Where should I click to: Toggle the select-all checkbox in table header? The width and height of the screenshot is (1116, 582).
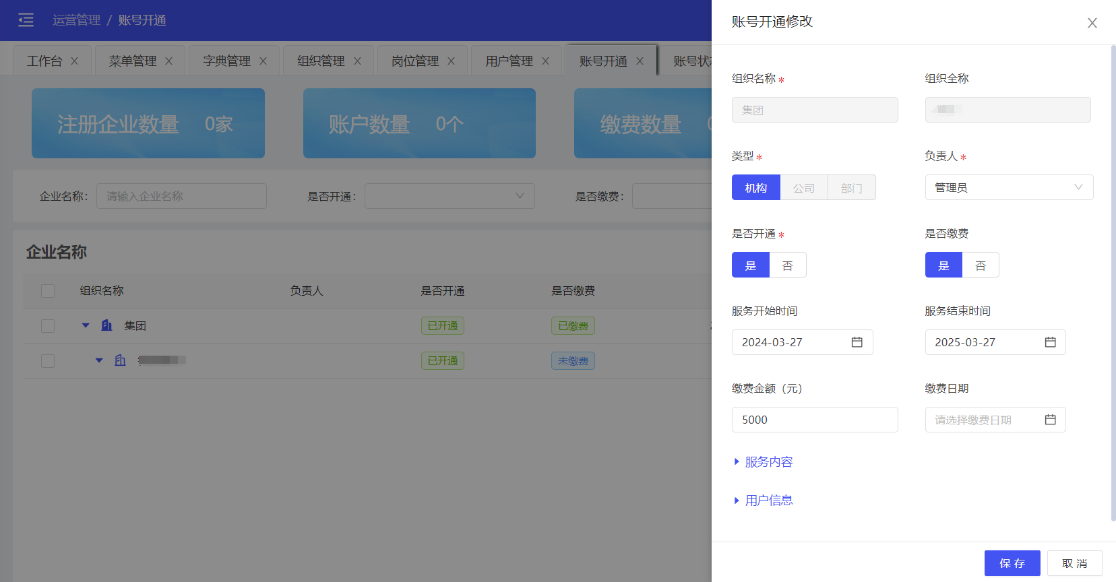48,291
